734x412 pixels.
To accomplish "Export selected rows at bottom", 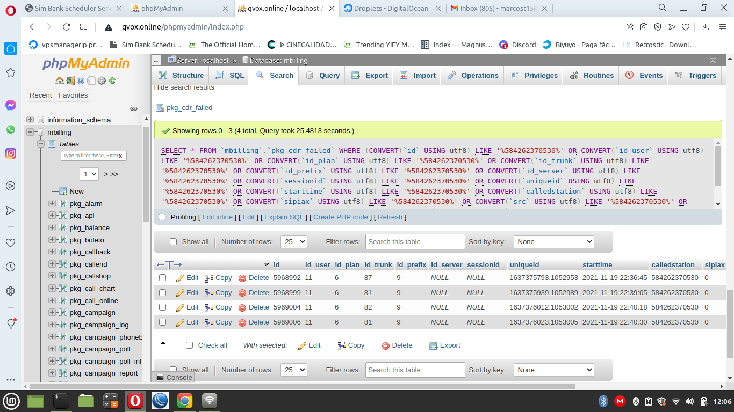I will [x=445, y=345].
